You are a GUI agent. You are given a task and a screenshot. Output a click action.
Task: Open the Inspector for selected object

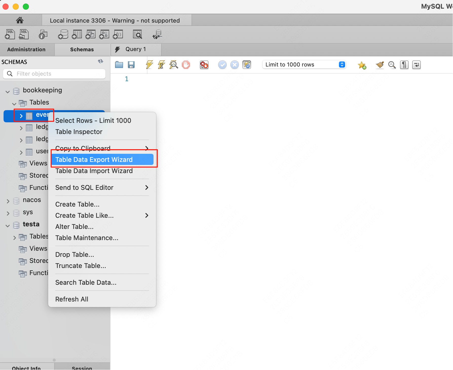tap(43, 34)
